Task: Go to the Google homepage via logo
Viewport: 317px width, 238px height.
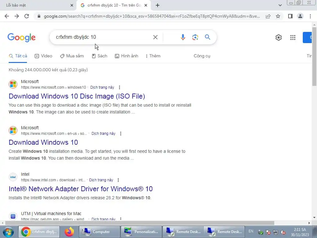Action: tap(21, 37)
